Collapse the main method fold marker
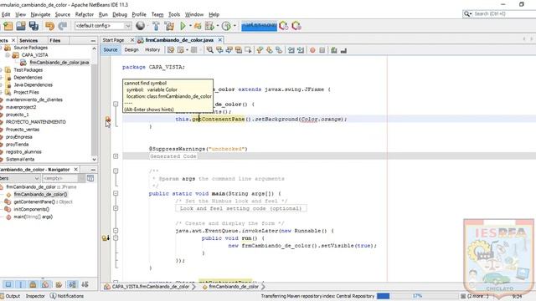 click(x=116, y=193)
